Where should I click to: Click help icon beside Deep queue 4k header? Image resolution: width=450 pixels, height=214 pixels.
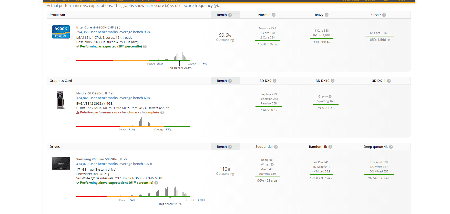[391, 147]
